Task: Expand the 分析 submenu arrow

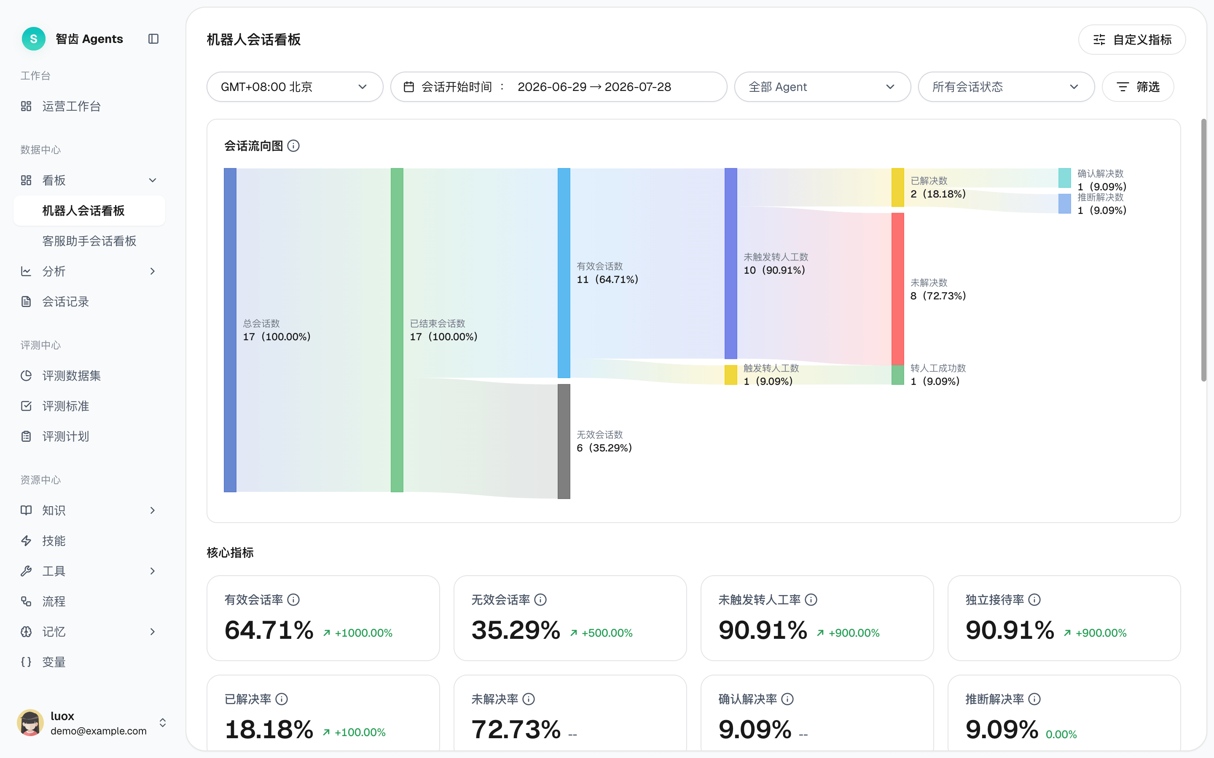Action: [153, 271]
